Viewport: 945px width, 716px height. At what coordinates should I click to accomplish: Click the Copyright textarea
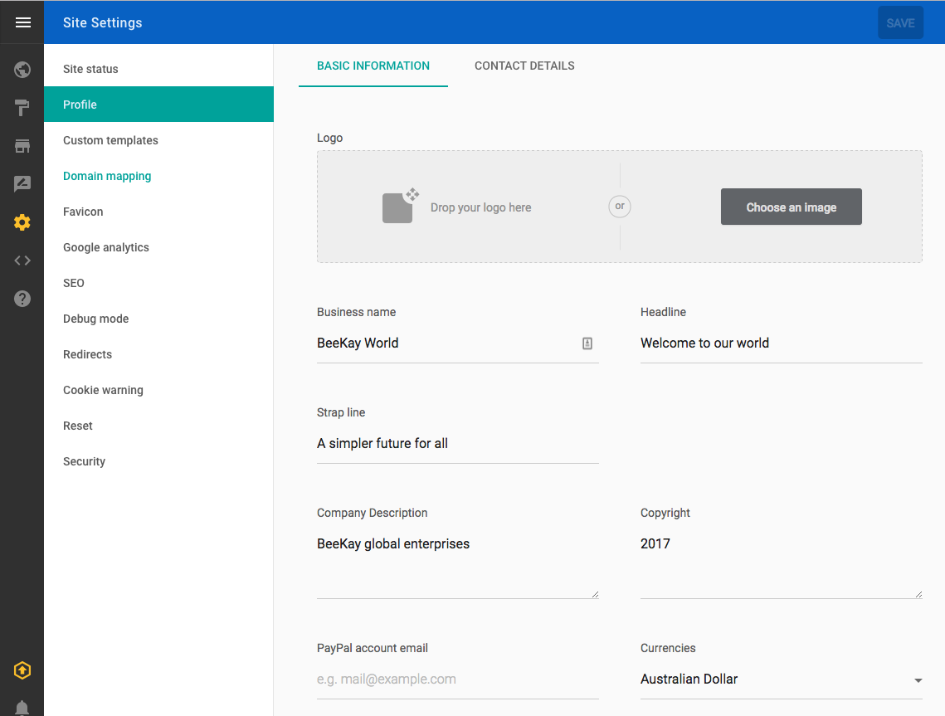click(x=781, y=564)
